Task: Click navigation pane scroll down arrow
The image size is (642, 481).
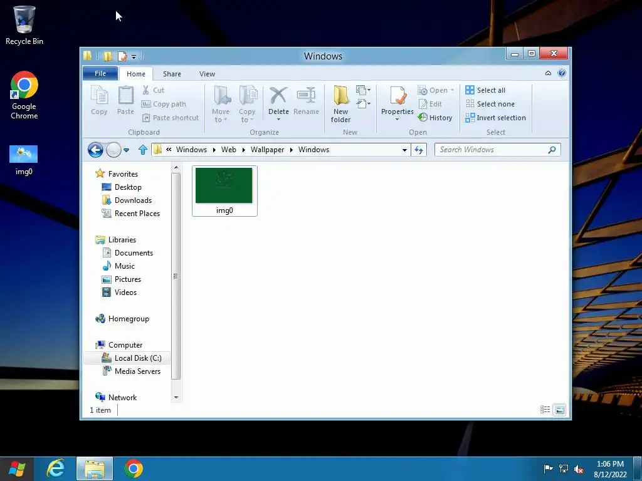Action: pos(176,397)
